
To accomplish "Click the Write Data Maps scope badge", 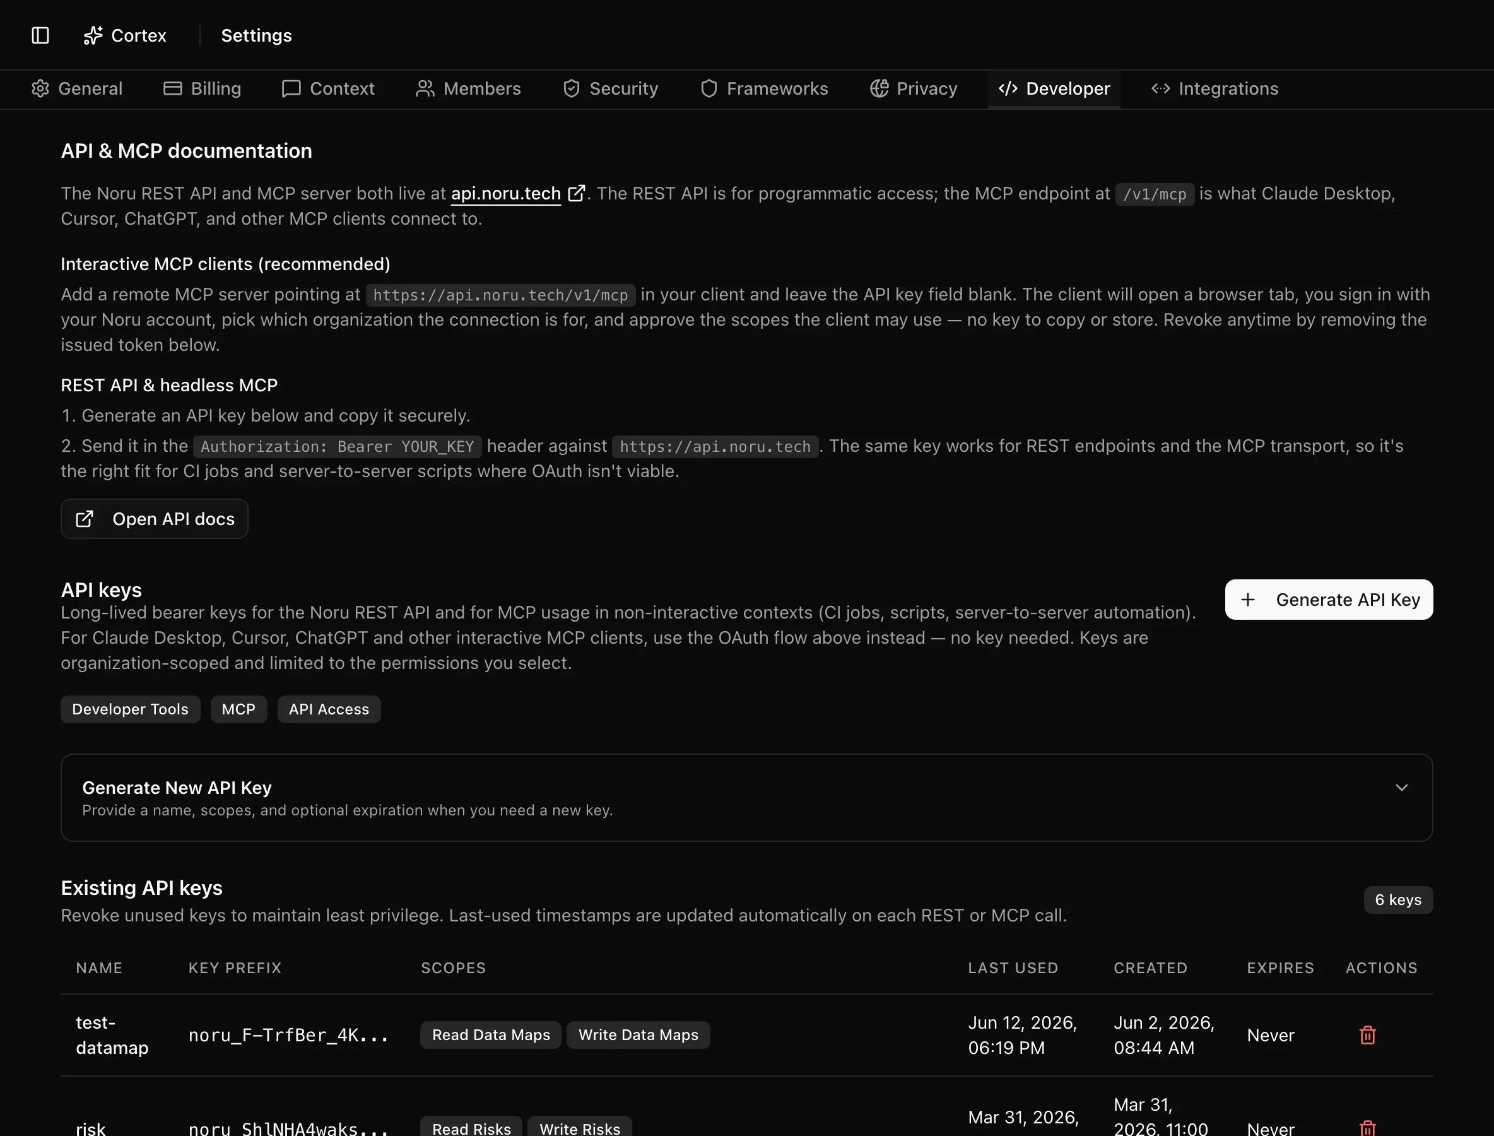I will 638,1035.
